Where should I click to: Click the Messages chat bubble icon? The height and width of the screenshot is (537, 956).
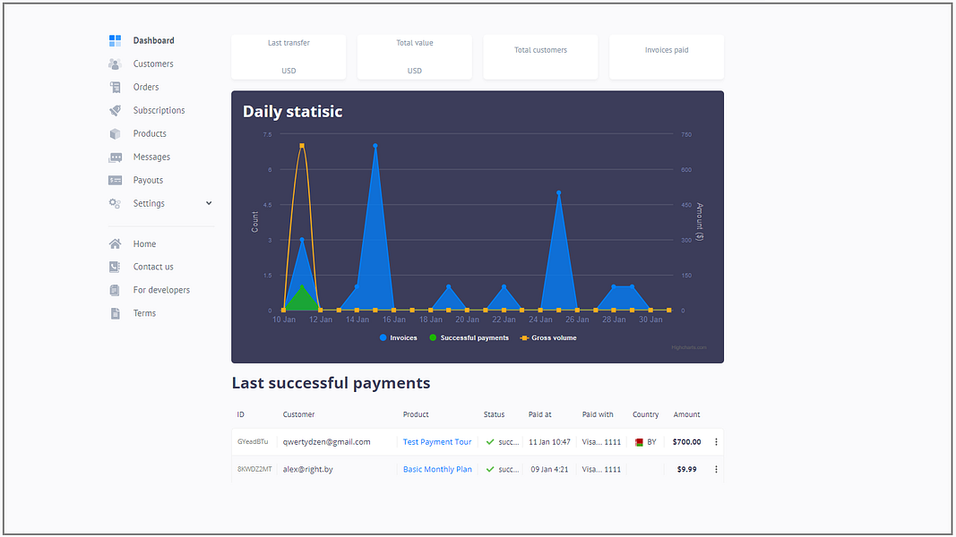tap(115, 156)
